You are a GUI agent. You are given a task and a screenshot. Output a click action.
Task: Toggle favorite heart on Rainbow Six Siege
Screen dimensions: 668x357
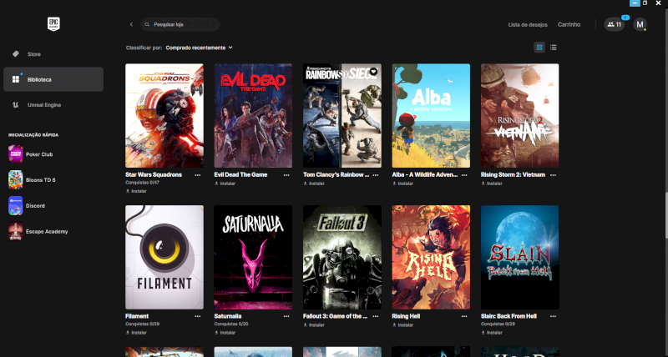(x=373, y=72)
